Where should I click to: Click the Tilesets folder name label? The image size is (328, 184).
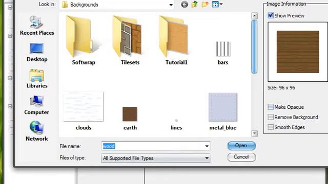(130, 62)
